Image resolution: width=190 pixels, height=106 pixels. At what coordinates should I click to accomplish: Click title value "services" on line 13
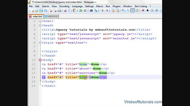tap(87, 73)
